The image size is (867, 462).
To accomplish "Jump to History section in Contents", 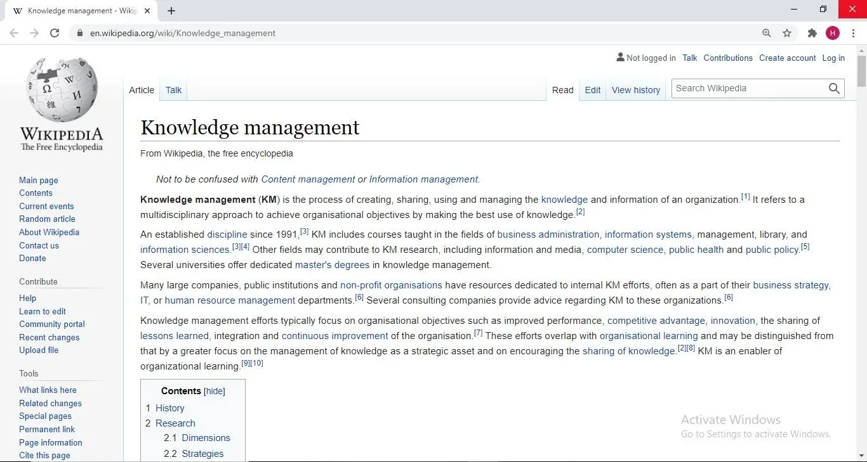I will click(x=169, y=408).
